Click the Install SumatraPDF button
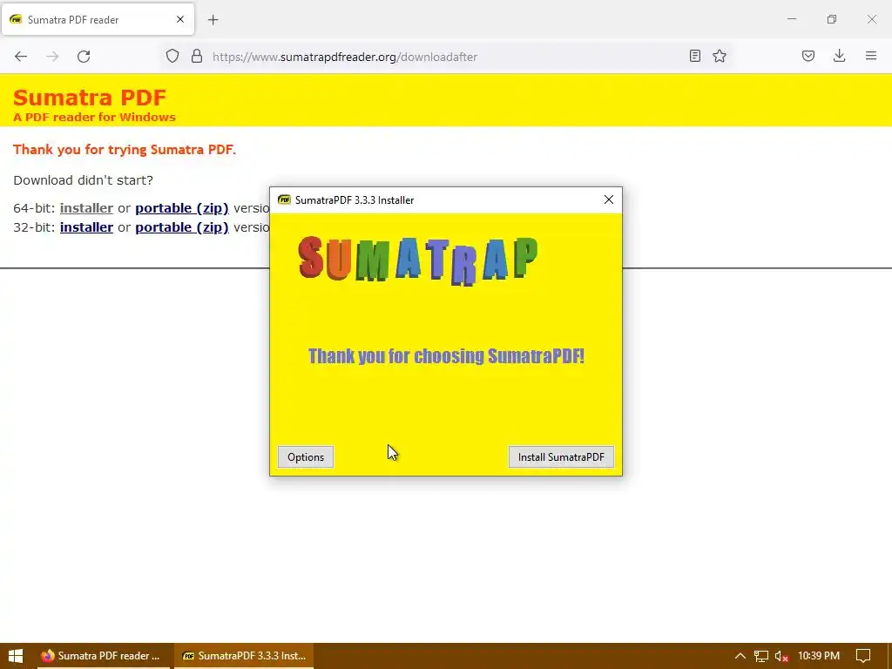The width and height of the screenshot is (892, 669). pyautogui.click(x=561, y=456)
